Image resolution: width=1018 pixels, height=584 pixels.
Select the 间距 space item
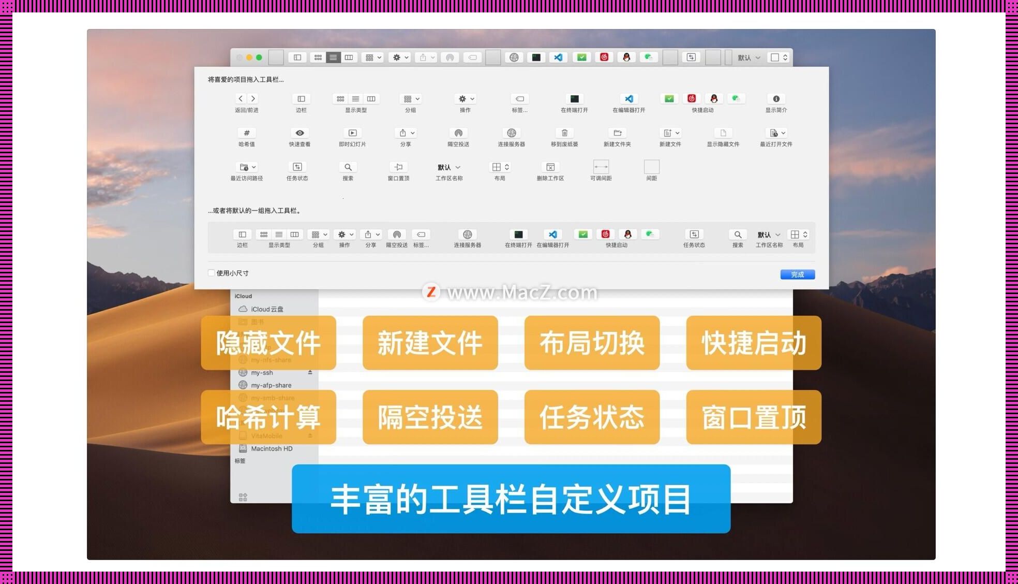[651, 167]
